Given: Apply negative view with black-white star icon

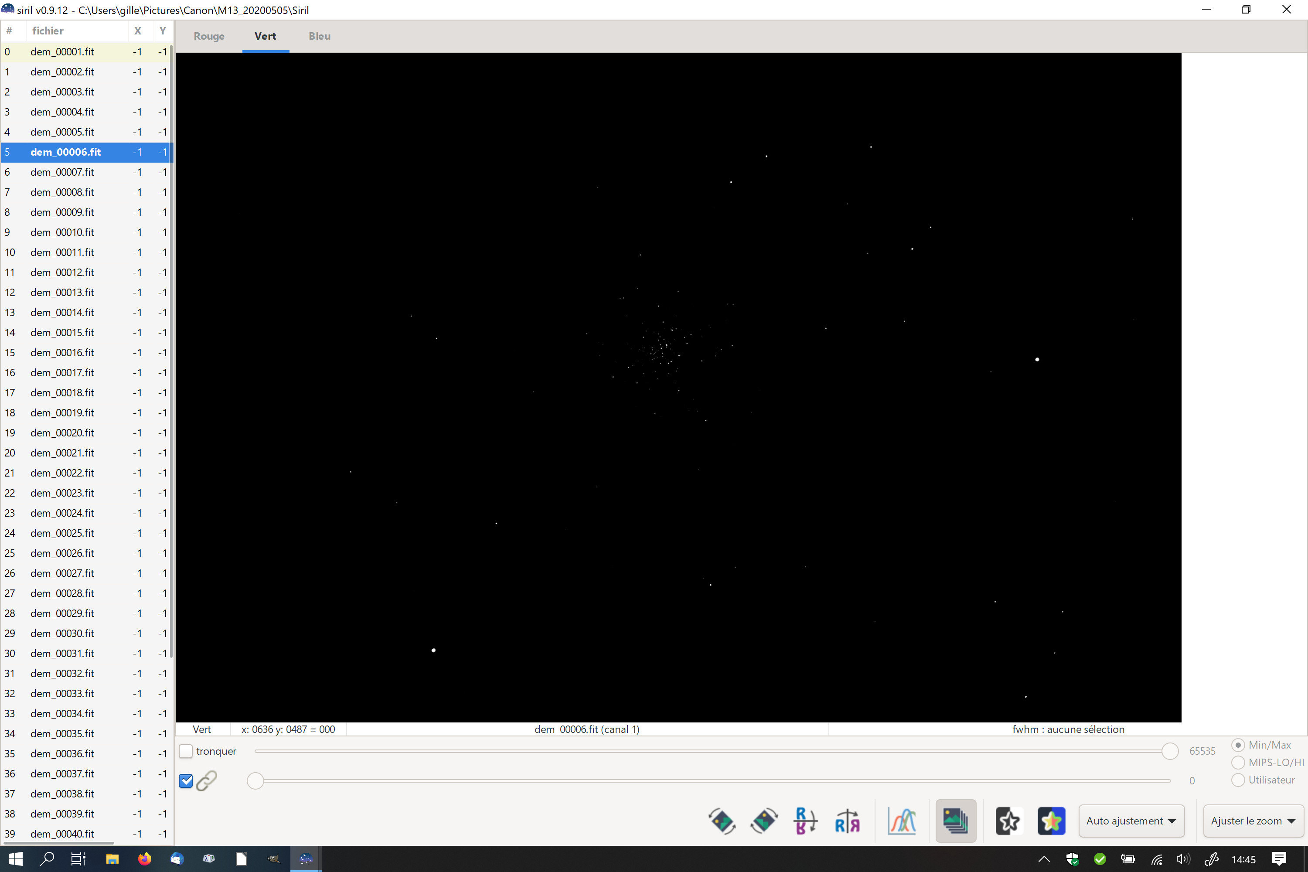Looking at the screenshot, I should point(1008,821).
